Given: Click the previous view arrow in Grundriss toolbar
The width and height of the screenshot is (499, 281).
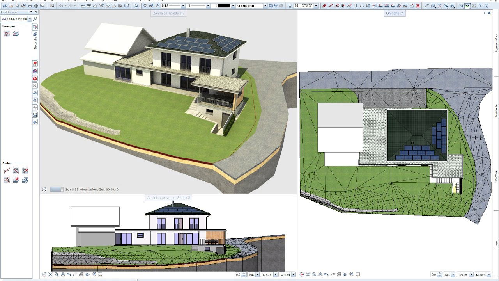Looking at the screenshot, I should point(326,275).
